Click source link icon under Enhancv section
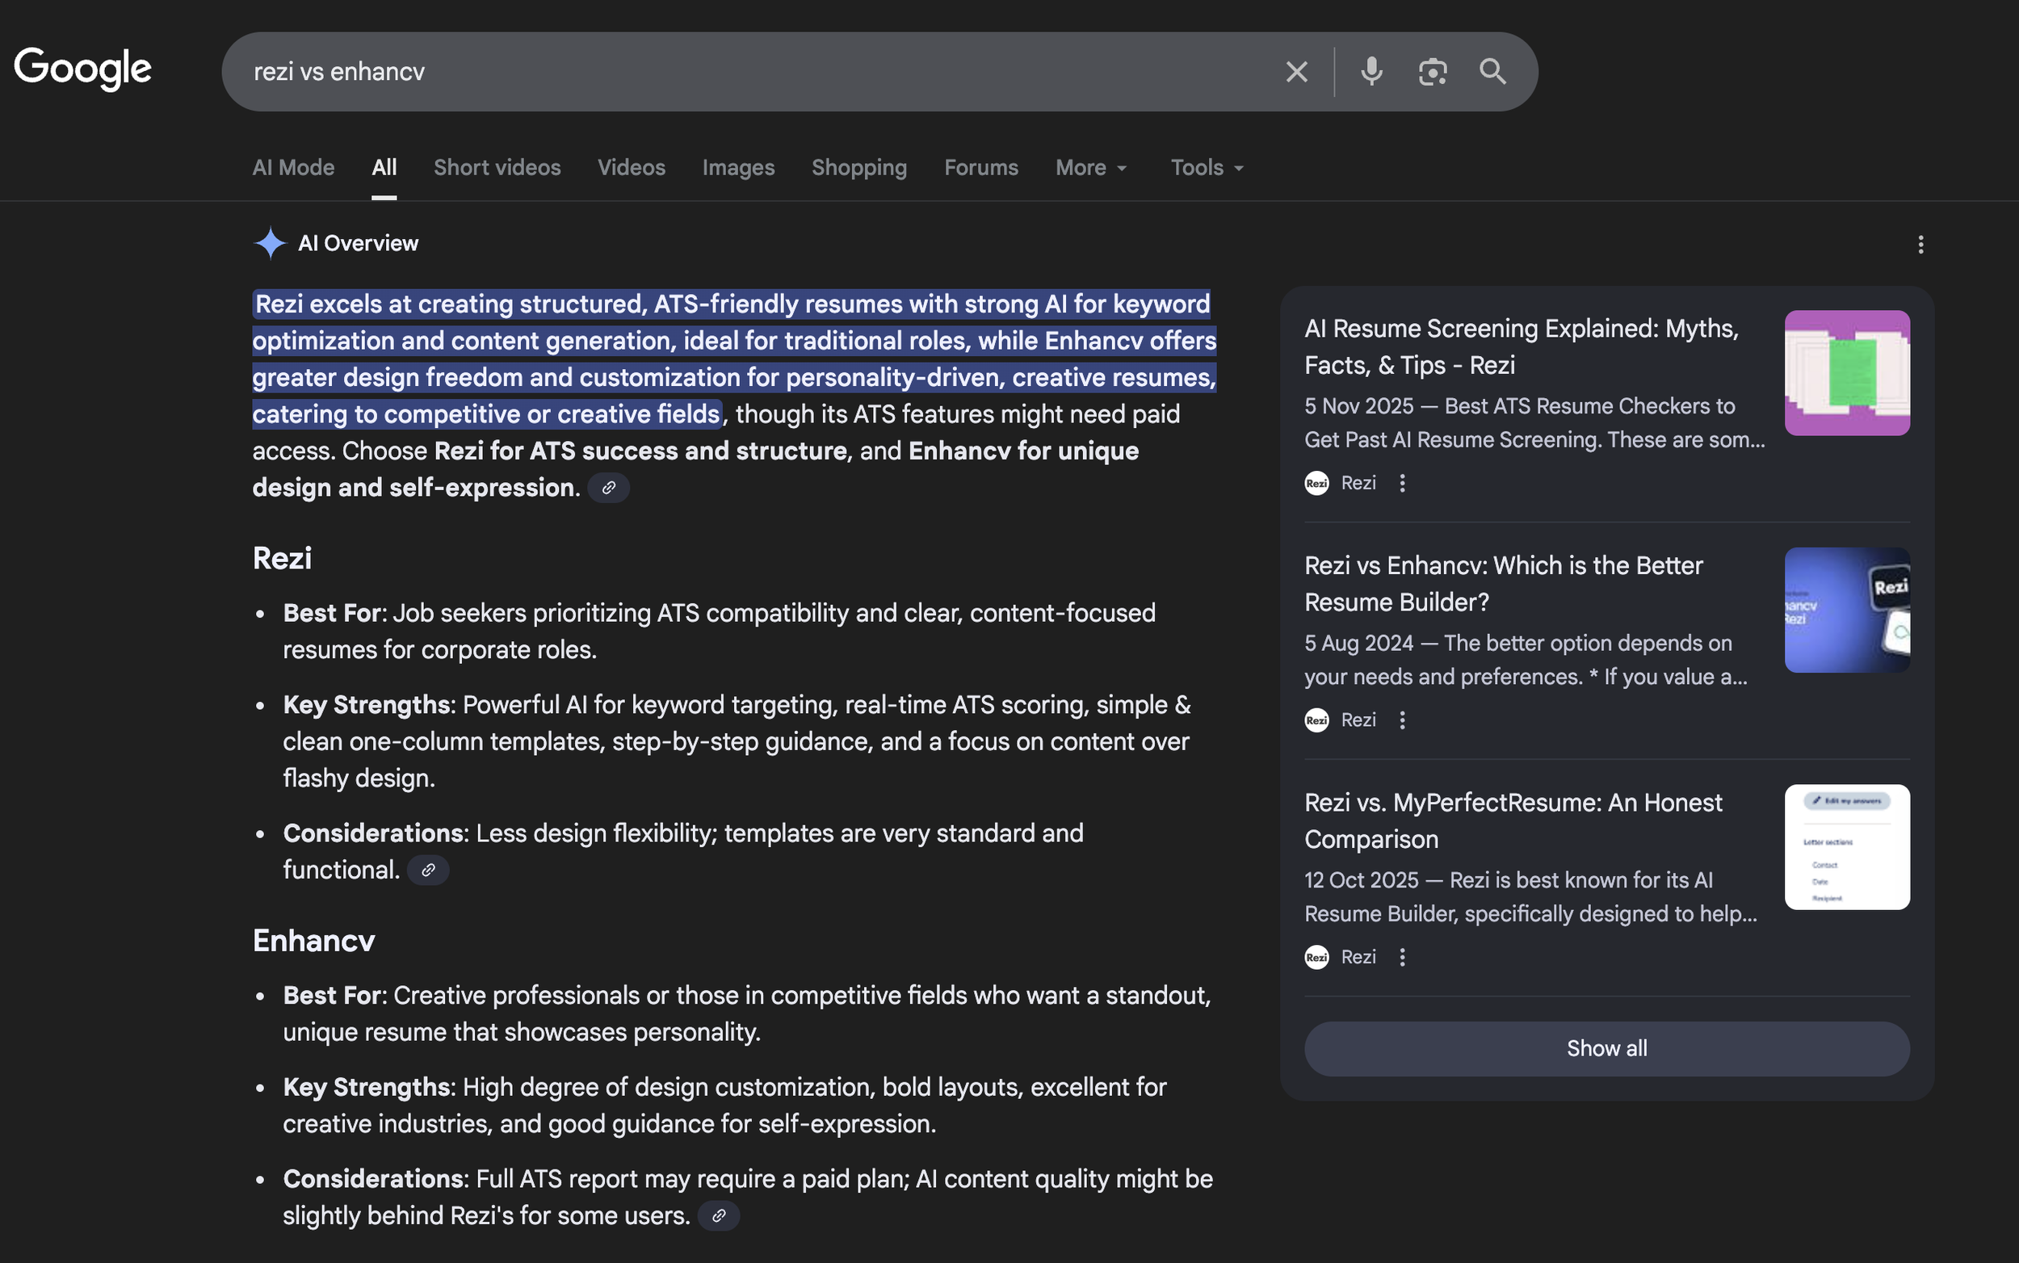The height and width of the screenshot is (1263, 2019). (719, 1216)
